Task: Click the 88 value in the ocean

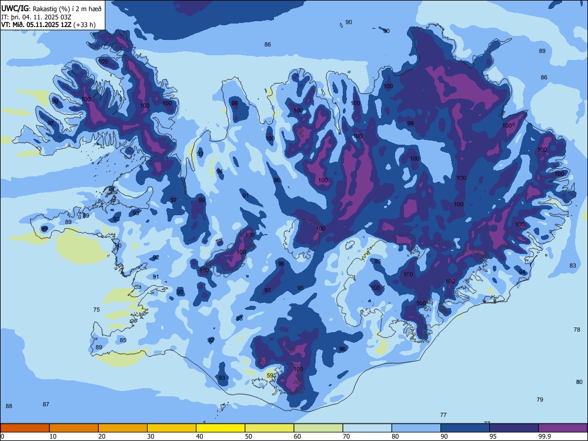Action: coord(9,406)
